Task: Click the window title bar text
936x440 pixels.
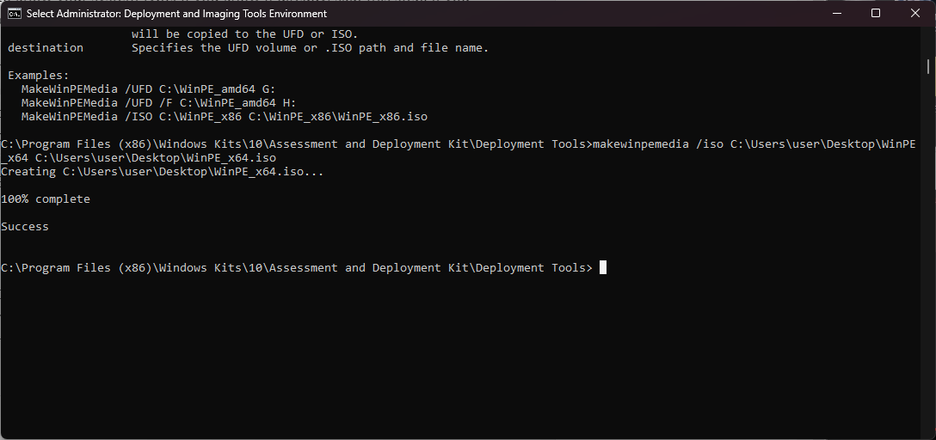Action: tap(176, 14)
